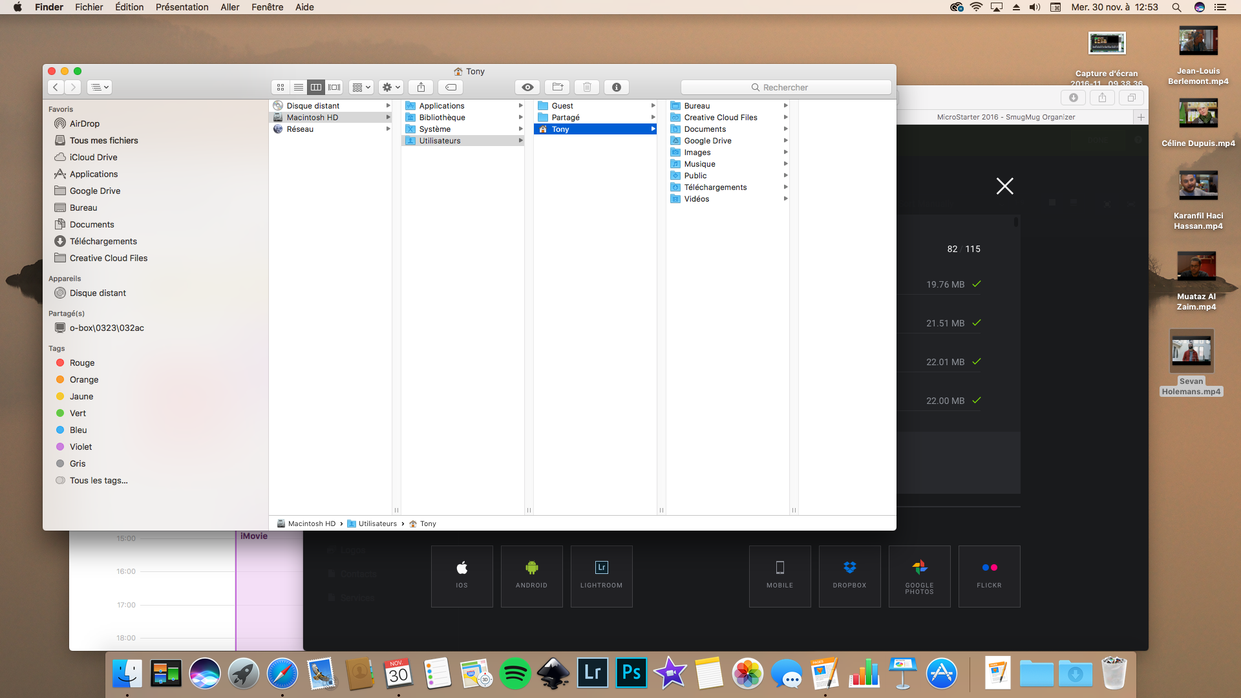The width and height of the screenshot is (1241, 698).
Task: Switch Finder to Cover Flow view
Action: [334, 87]
